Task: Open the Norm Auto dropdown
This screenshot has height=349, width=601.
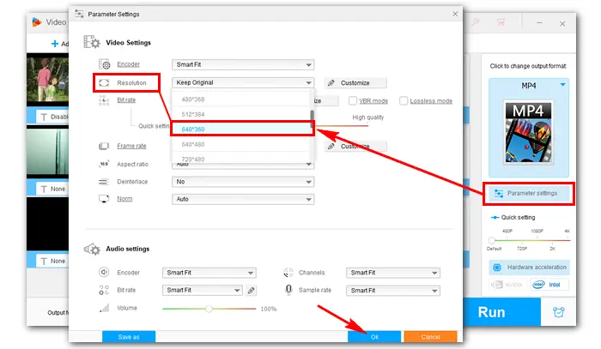Action: click(x=243, y=199)
